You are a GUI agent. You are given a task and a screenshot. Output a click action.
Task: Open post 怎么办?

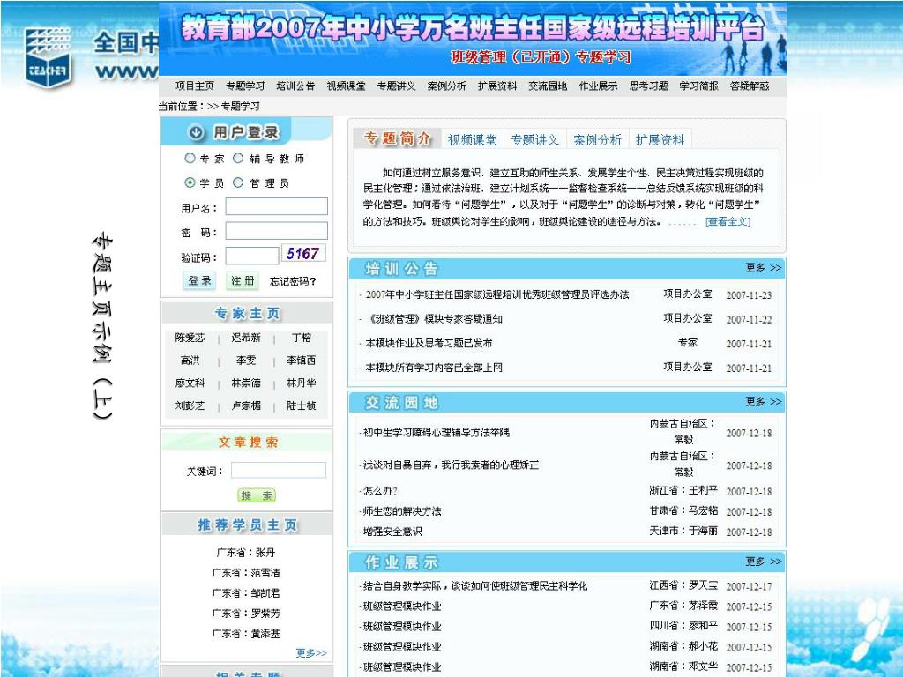coord(380,491)
